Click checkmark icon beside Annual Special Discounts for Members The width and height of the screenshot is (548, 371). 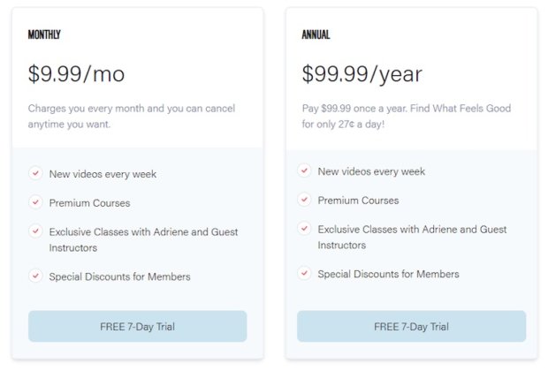pos(304,273)
